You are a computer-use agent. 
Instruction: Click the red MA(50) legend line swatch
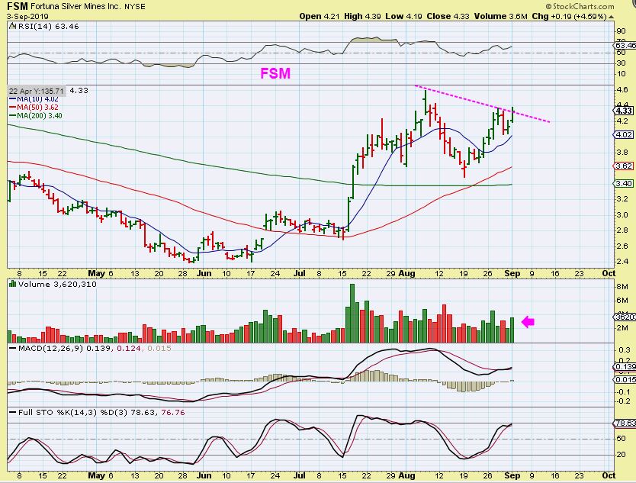pos(12,108)
